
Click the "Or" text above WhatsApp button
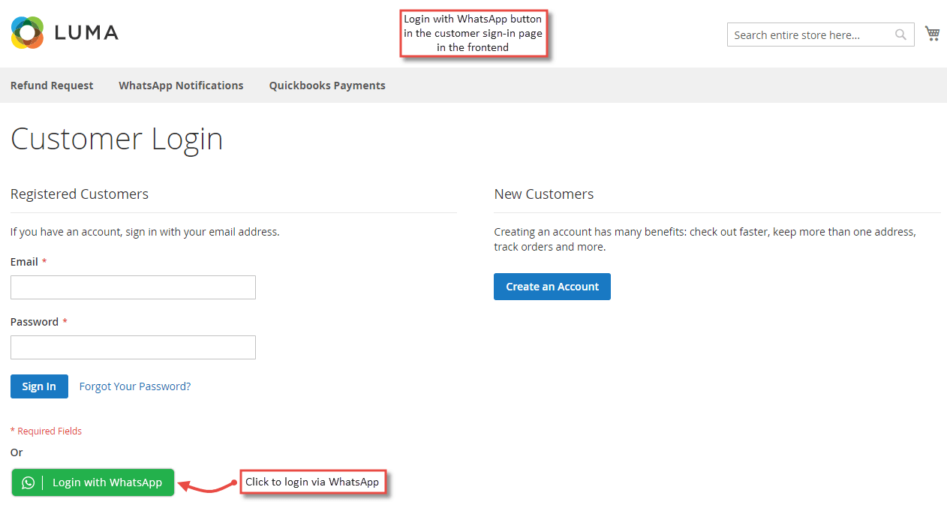[x=17, y=452]
